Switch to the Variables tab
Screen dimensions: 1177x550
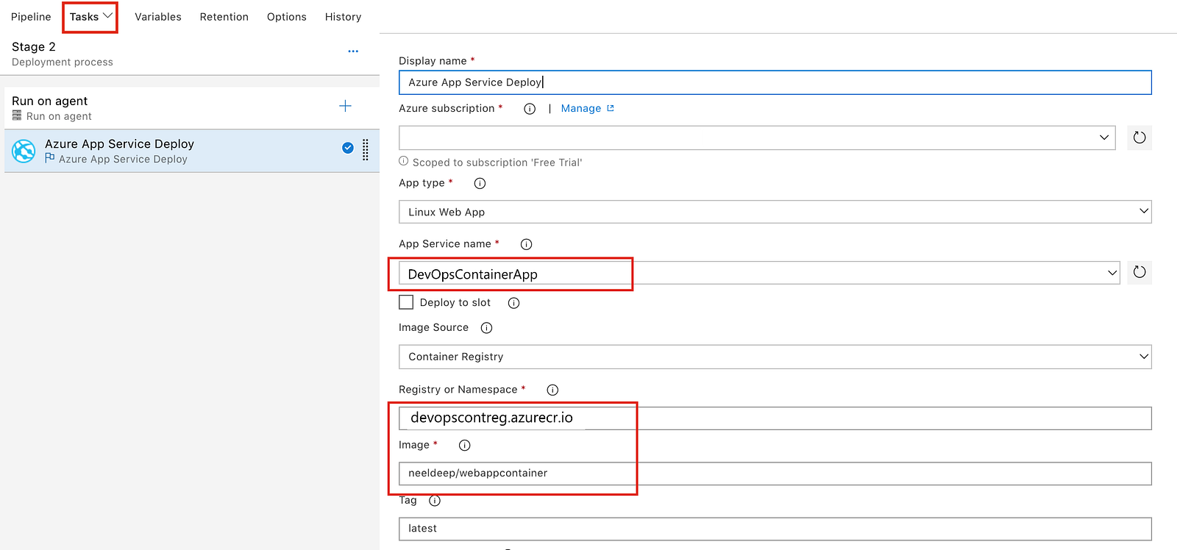pyautogui.click(x=157, y=17)
